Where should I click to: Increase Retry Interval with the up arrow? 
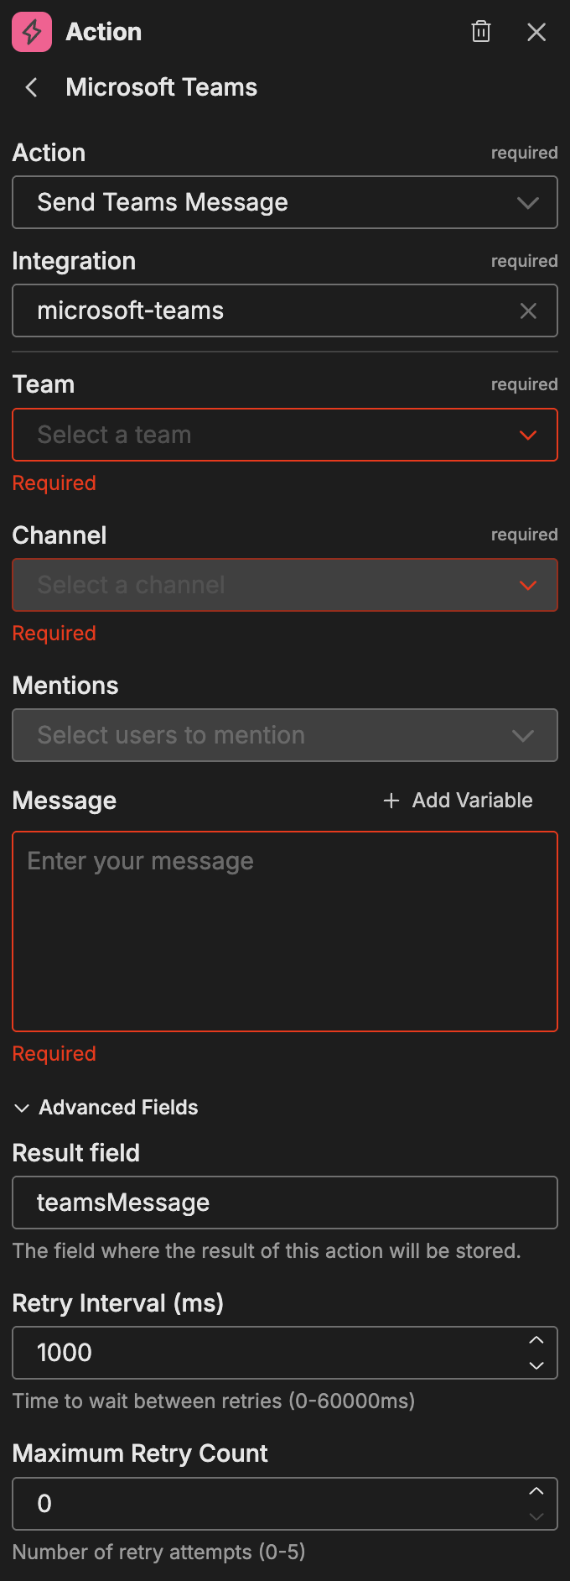(x=537, y=1341)
